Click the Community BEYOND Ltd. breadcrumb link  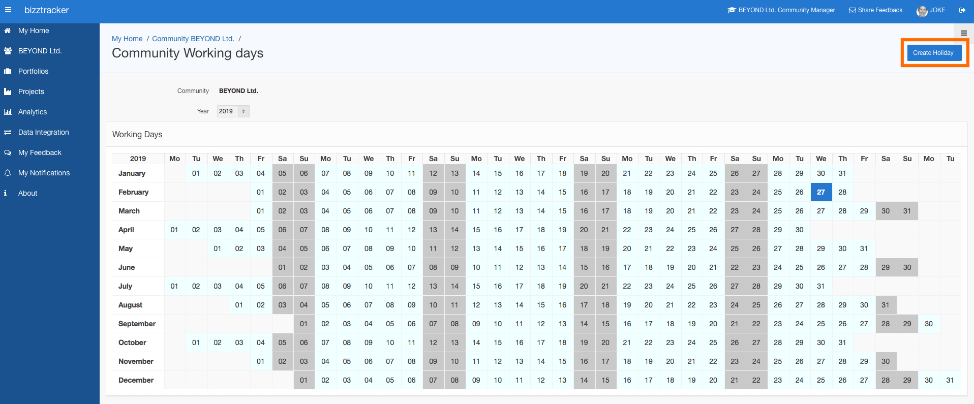pyautogui.click(x=193, y=39)
